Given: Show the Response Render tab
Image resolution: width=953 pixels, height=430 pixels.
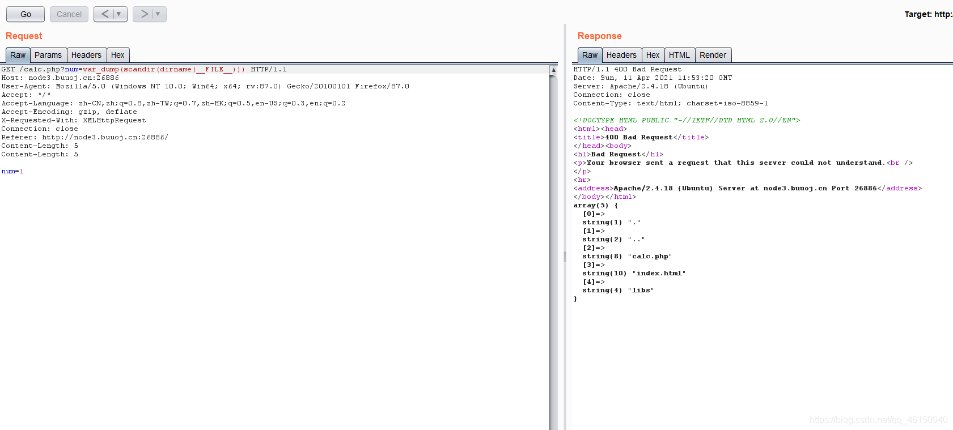Looking at the screenshot, I should click(713, 55).
